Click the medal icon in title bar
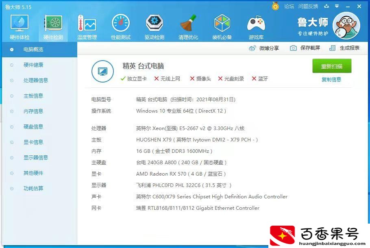370x248 pixels. click(275, 6)
